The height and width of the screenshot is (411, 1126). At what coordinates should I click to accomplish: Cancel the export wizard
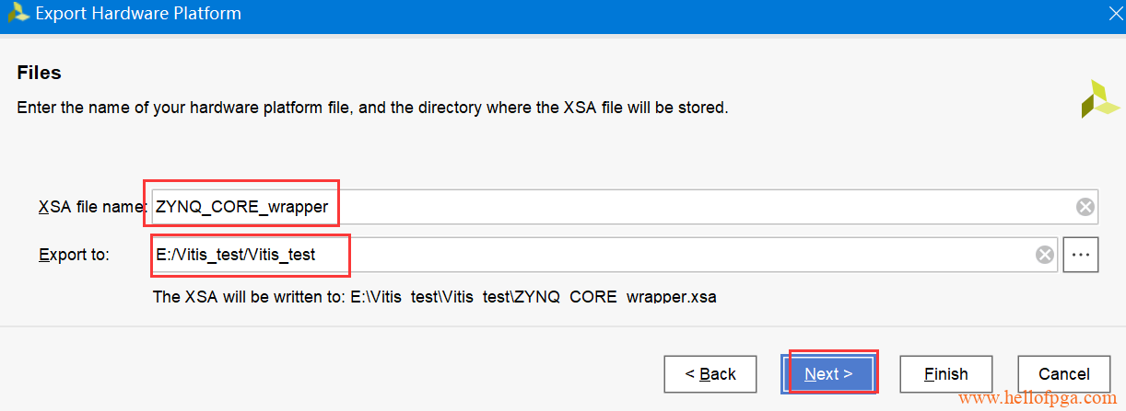point(1063,374)
